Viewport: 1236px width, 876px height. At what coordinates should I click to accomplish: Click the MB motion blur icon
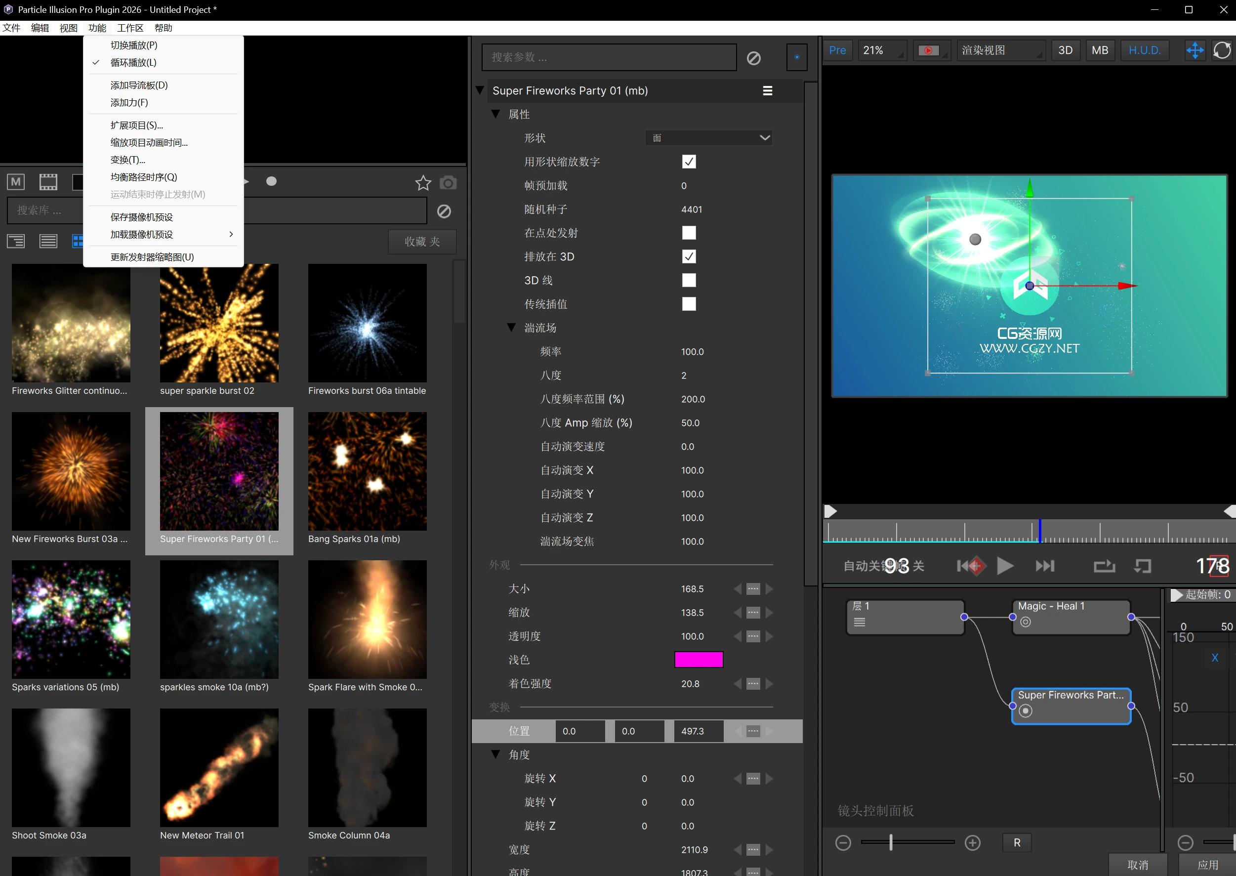coord(1100,50)
